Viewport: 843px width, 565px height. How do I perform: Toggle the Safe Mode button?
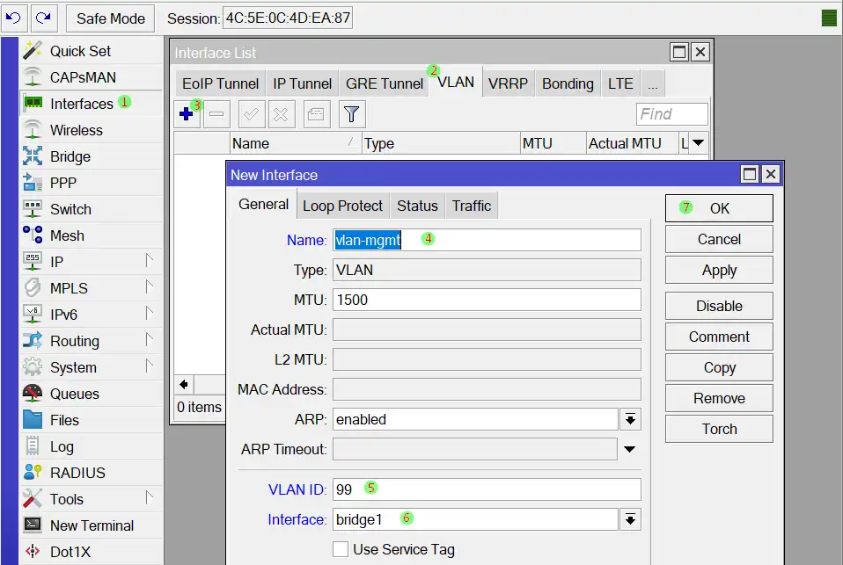pyautogui.click(x=110, y=18)
